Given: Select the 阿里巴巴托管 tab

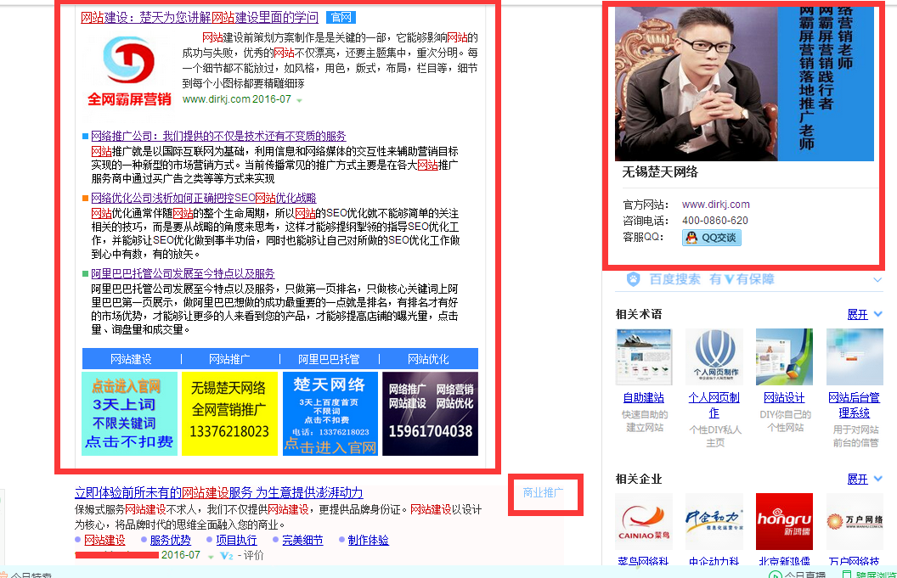Looking at the screenshot, I should click(x=329, y=359).
